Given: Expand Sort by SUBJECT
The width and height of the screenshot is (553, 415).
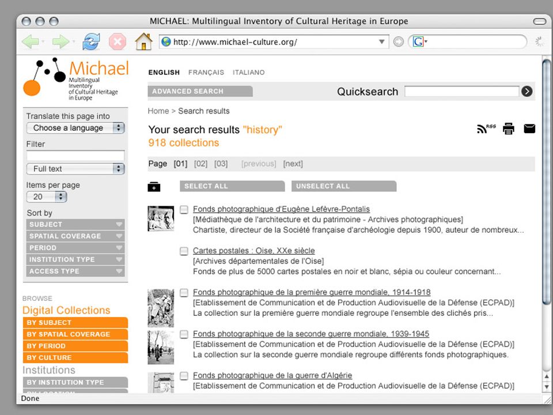Looking at the screenshot, I should point(75,224).
